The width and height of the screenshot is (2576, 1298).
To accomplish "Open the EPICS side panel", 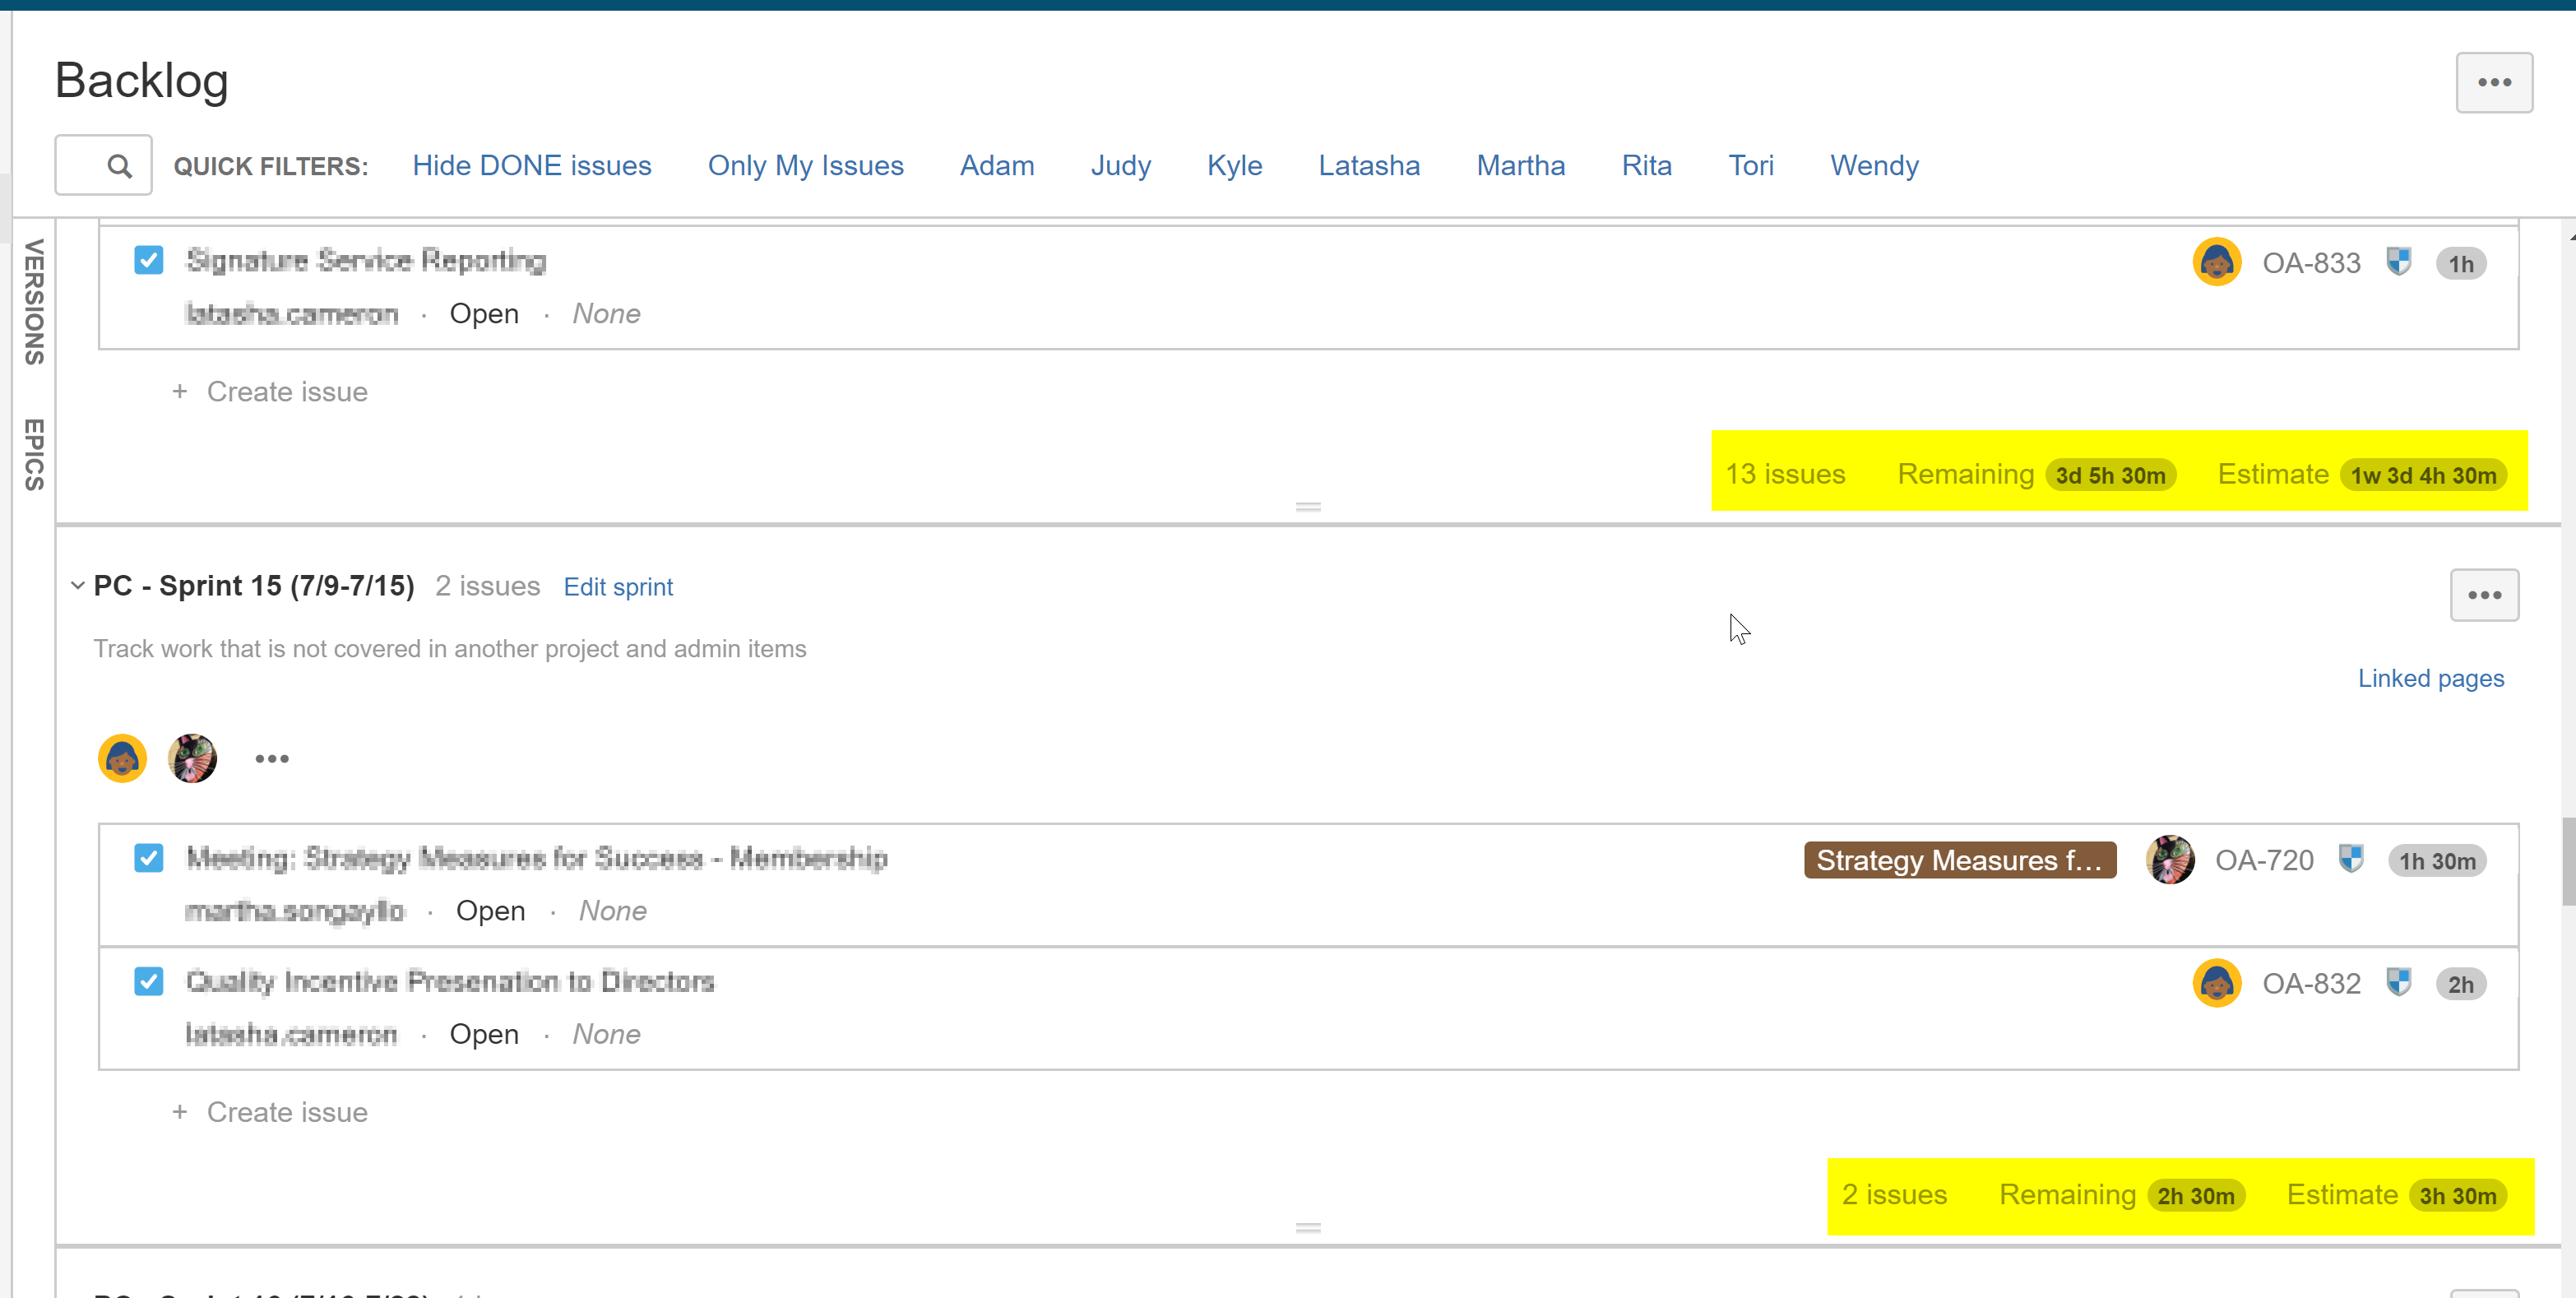I will point(34,455).
